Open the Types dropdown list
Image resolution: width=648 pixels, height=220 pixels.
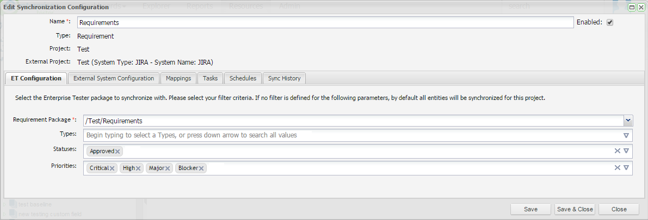(626, 135)
